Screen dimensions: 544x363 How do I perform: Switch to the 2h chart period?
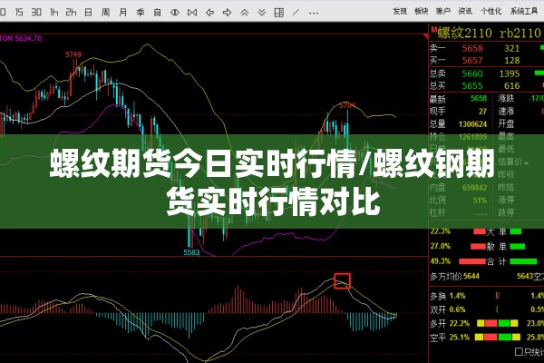pyautogui.click(x=71, y=13)
